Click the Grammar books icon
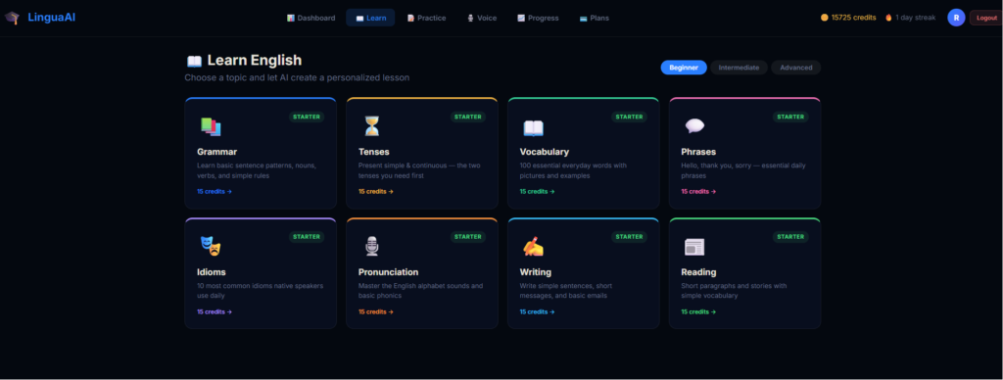Image resolution: width=1003 pixels, height=380 pixels. (211, 126)
